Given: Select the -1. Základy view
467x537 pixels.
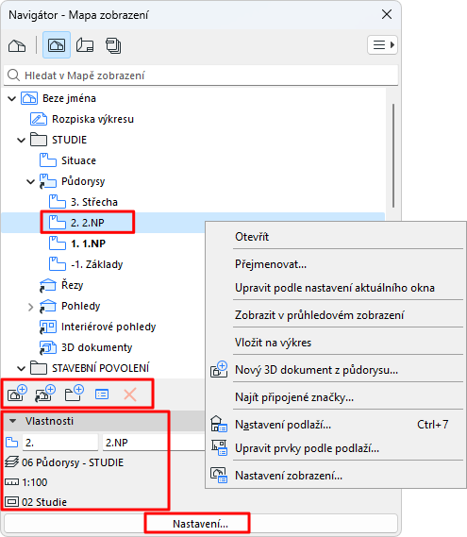Looking at the screenshot, I should pos(96,264).
